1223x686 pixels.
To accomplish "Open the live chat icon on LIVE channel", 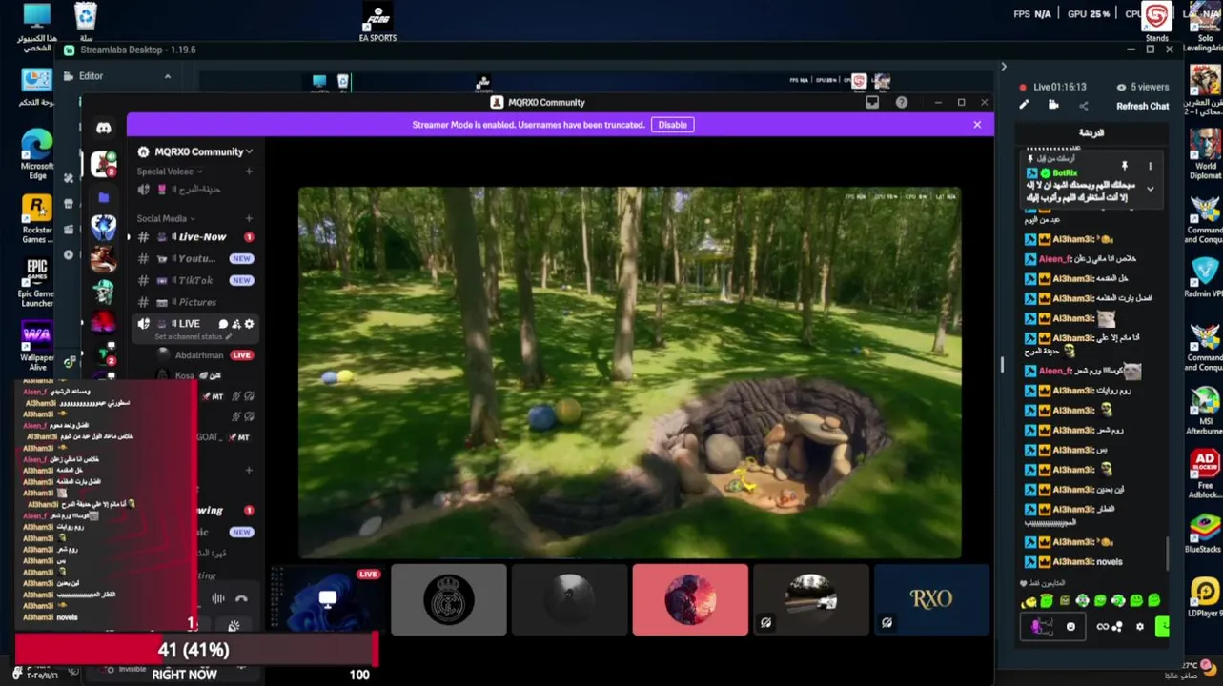I will [223, 324].
